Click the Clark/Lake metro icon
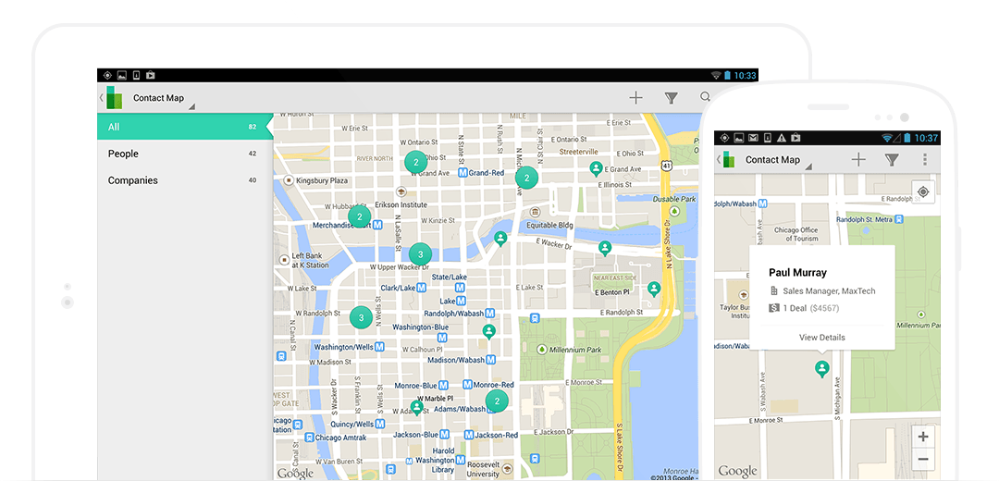 [421, 288]
